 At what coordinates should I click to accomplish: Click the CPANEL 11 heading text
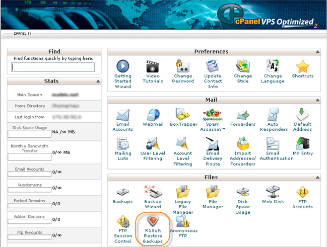22,34
